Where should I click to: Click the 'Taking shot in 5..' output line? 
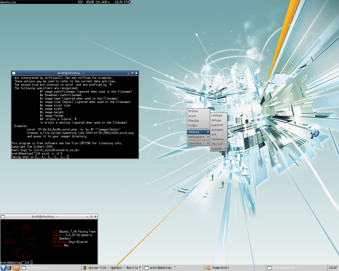pyautogui.click(x=40, y=157)
